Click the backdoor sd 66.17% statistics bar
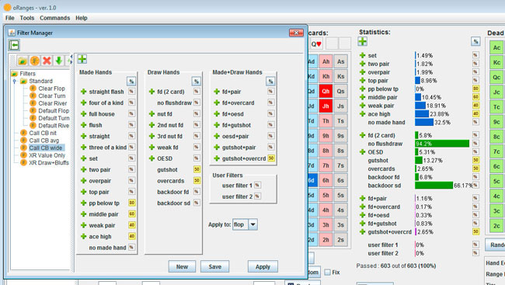 (x=434, y=186)
